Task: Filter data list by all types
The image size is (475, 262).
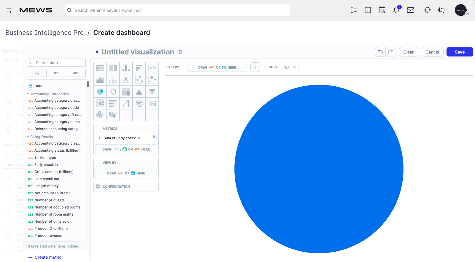Action: (x=37, y=73)
